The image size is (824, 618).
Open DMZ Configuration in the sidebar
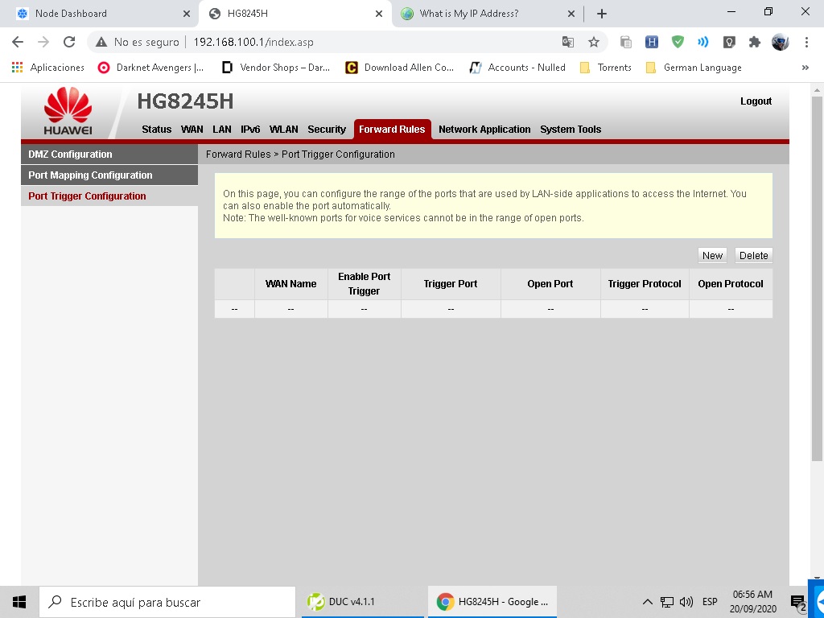(70, 154)
